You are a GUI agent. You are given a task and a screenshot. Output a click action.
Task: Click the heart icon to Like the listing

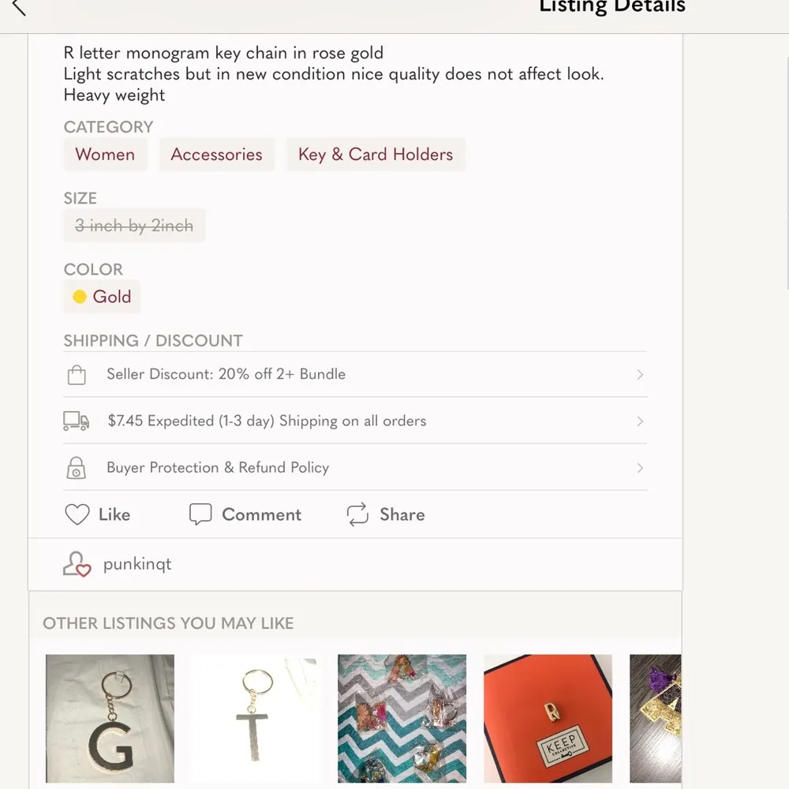tap(77, 514)
